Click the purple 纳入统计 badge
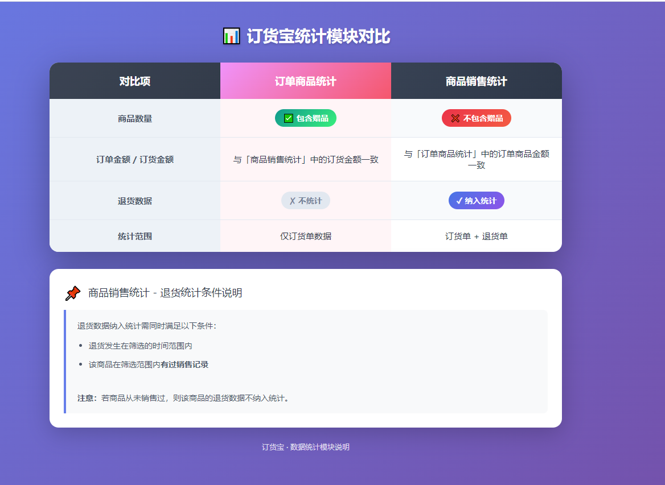Viewport: 665px width, 485px height. point(477,201)
